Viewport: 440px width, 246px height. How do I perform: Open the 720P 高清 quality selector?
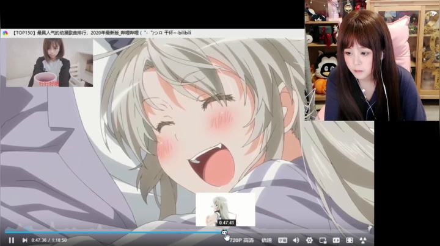pos(241,240)
